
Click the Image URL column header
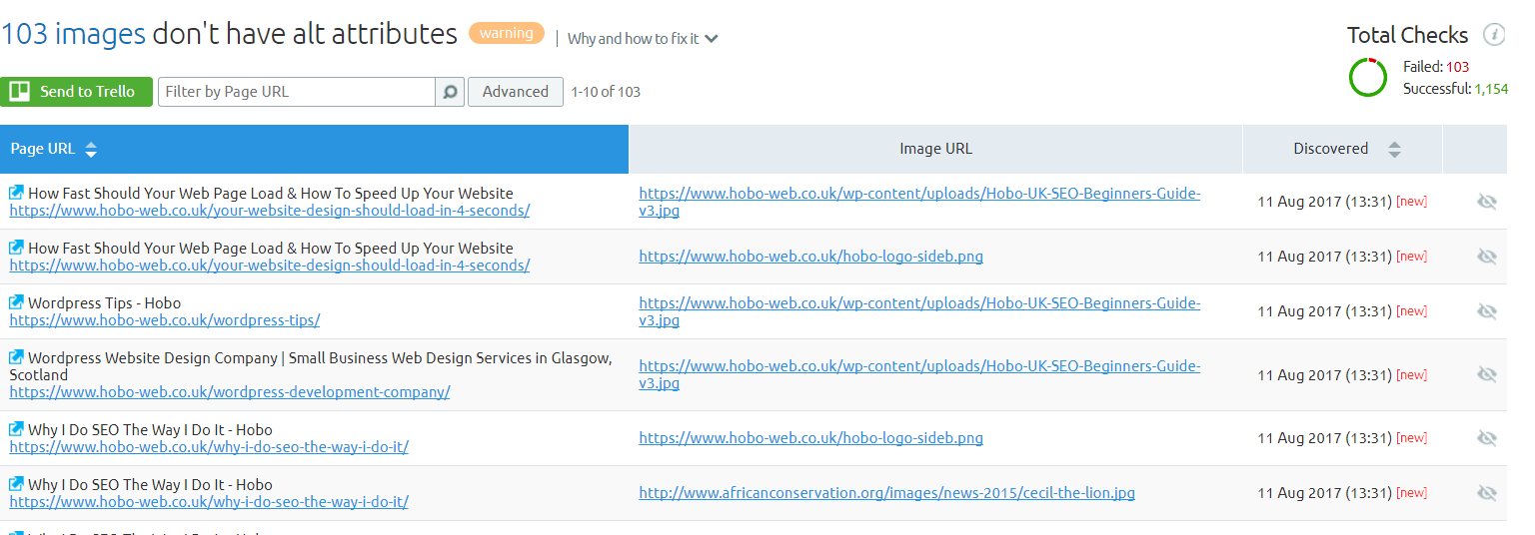point(935,149)
